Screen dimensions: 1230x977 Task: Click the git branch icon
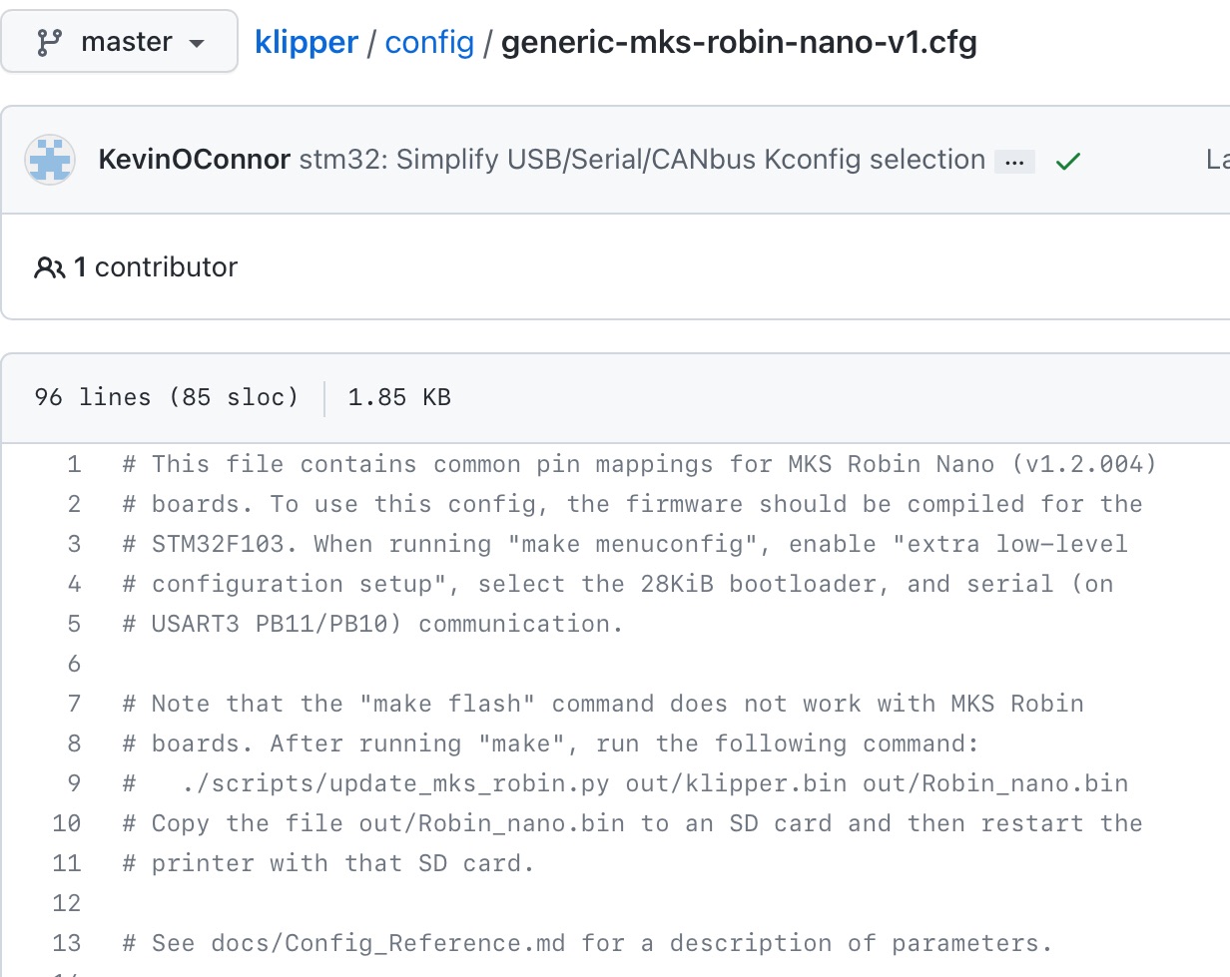click(48, 43)
